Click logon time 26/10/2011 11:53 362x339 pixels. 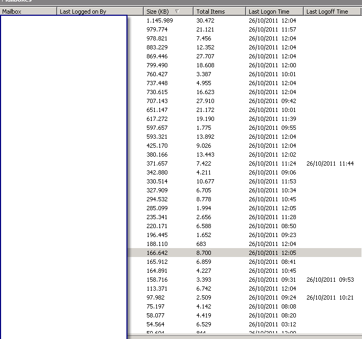(x=272, y=181)
